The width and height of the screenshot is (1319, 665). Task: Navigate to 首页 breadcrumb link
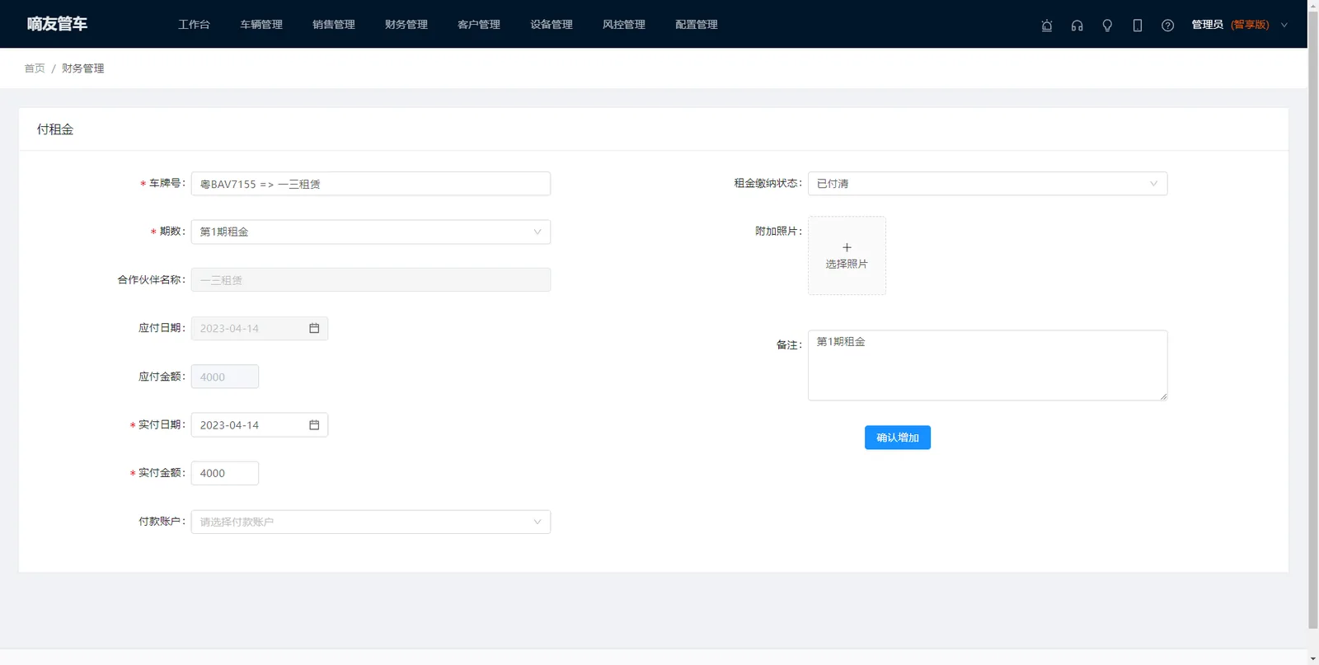(x=35, y=68)
